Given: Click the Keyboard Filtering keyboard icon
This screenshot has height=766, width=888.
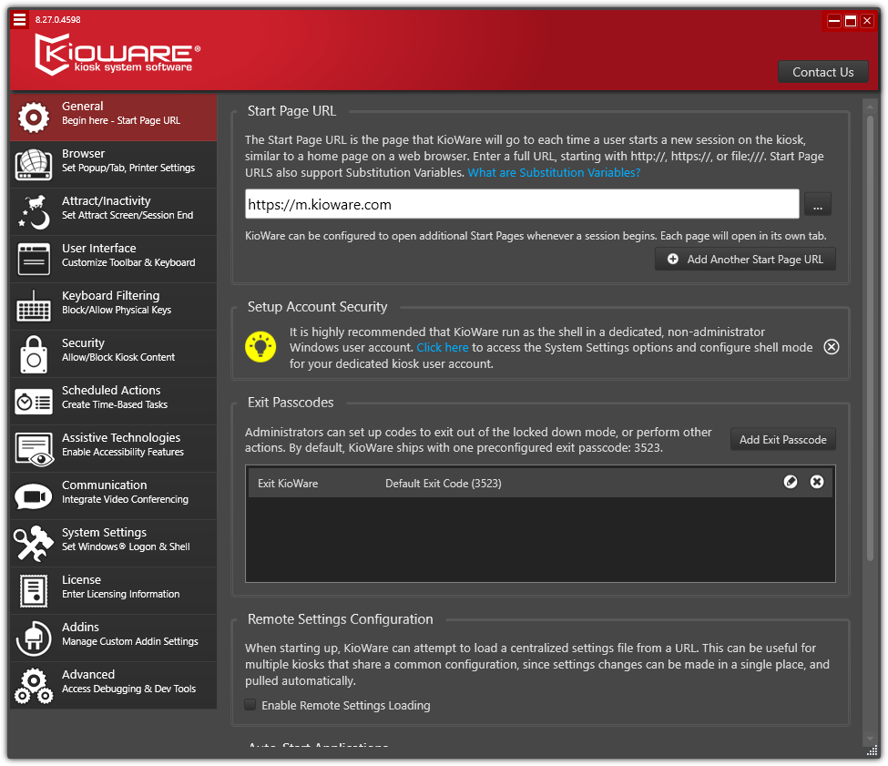Looking at the screenshot, I should click(34, 307).
